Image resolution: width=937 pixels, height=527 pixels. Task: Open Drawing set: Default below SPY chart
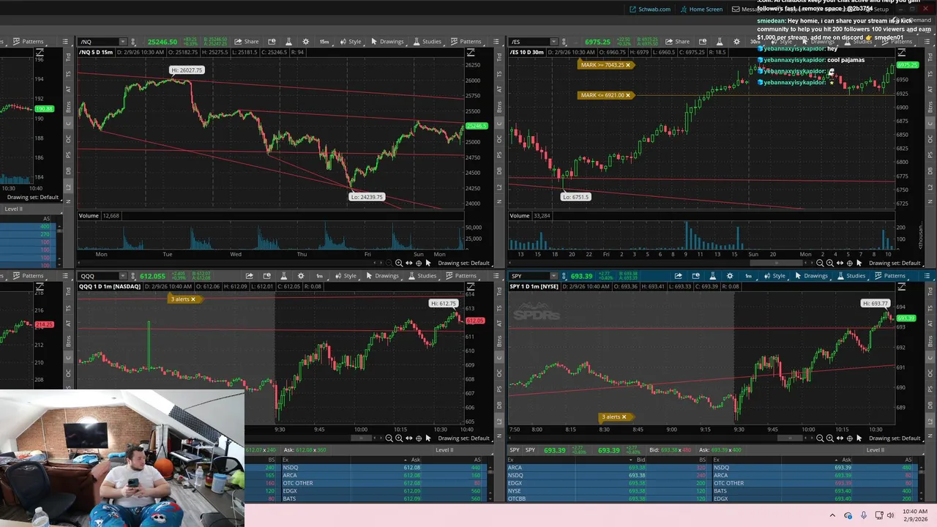pyautogui.click(x=895, y=438)
